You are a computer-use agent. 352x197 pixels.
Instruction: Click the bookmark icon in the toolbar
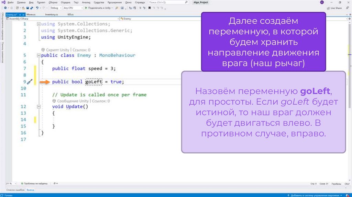[149, 8]
